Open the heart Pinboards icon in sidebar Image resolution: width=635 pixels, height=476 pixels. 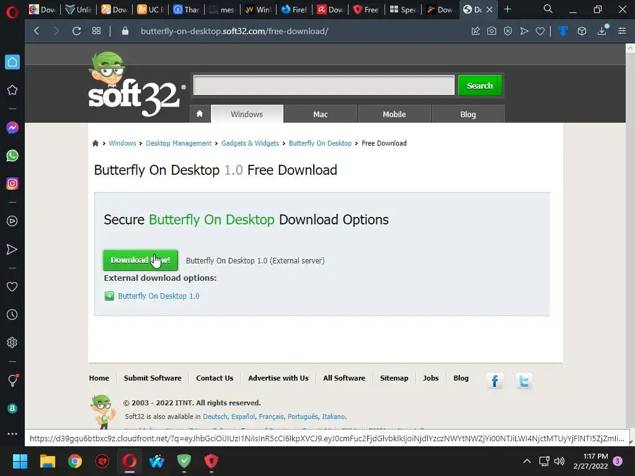(x=12, y=286)
